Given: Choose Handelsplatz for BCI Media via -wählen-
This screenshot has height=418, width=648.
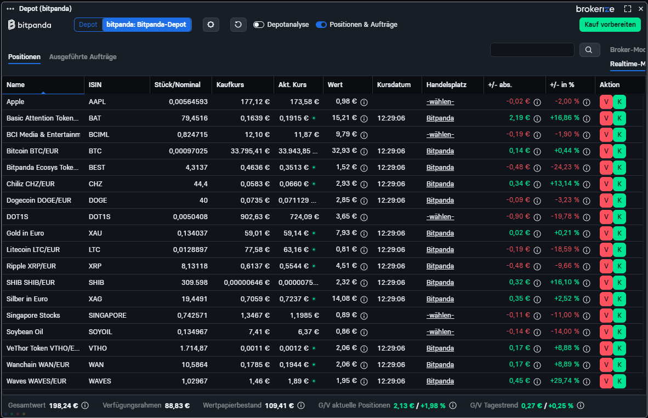Looking at the screenshot, I should tap(440, 135).
